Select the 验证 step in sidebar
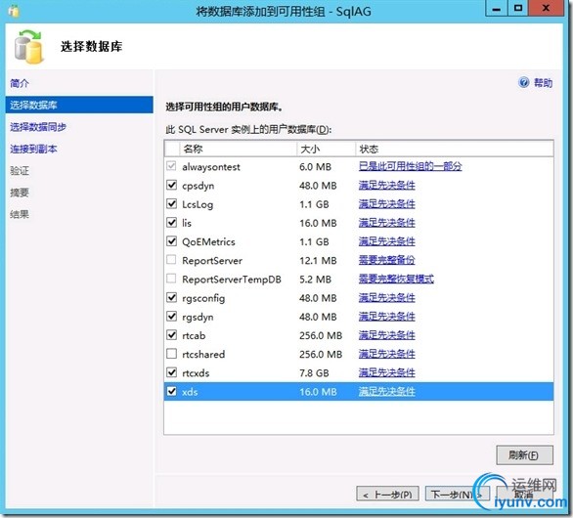 point(20,171)
